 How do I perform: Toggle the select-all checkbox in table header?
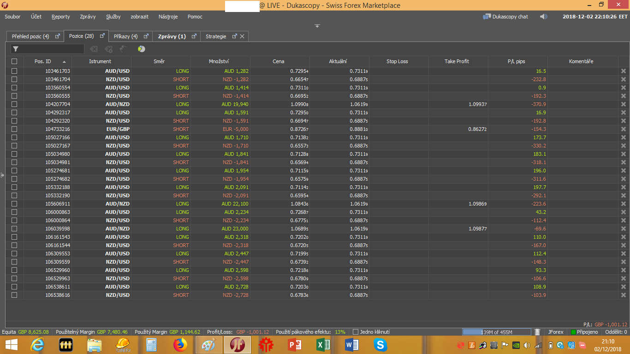click(x=14, y=61)
